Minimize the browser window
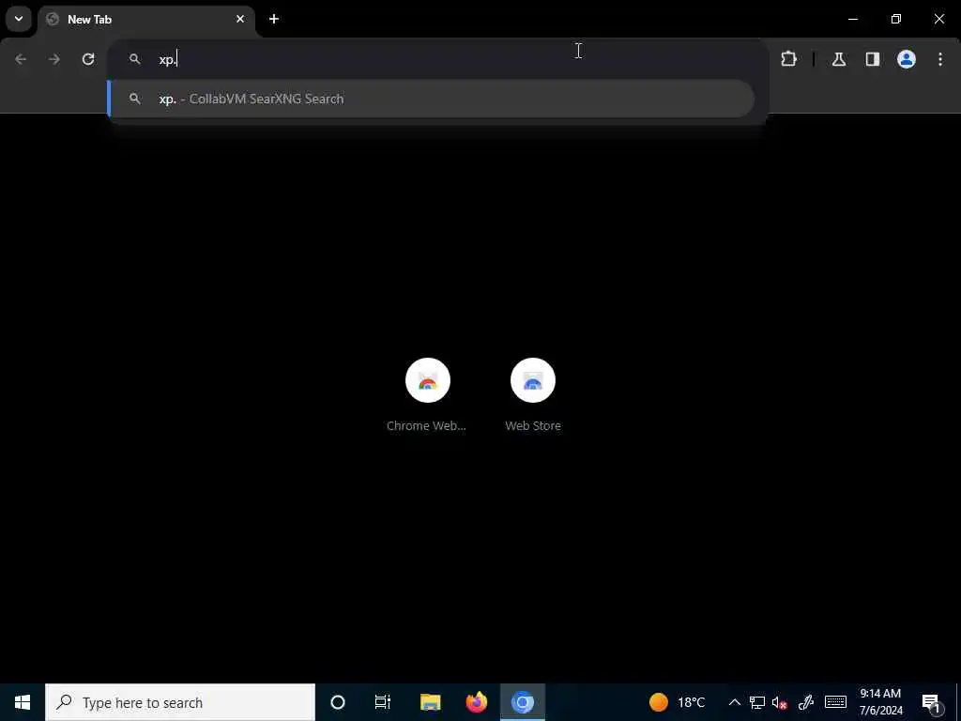 (852, 19)
